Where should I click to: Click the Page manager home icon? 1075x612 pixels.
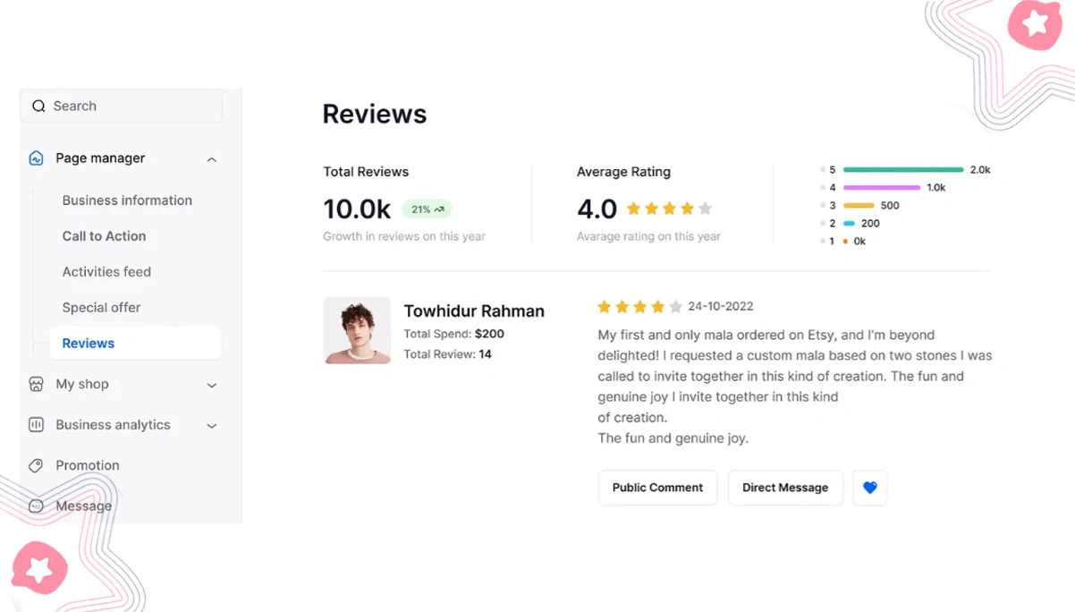[x=36, y=158]
